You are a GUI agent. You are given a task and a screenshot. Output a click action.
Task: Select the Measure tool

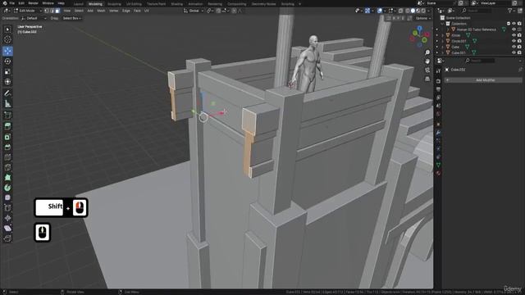[7, 104]
